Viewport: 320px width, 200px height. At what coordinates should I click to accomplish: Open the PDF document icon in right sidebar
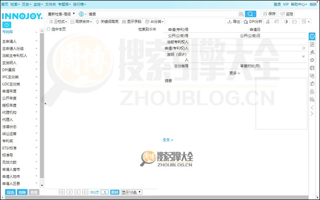click(x=312, y=44)
